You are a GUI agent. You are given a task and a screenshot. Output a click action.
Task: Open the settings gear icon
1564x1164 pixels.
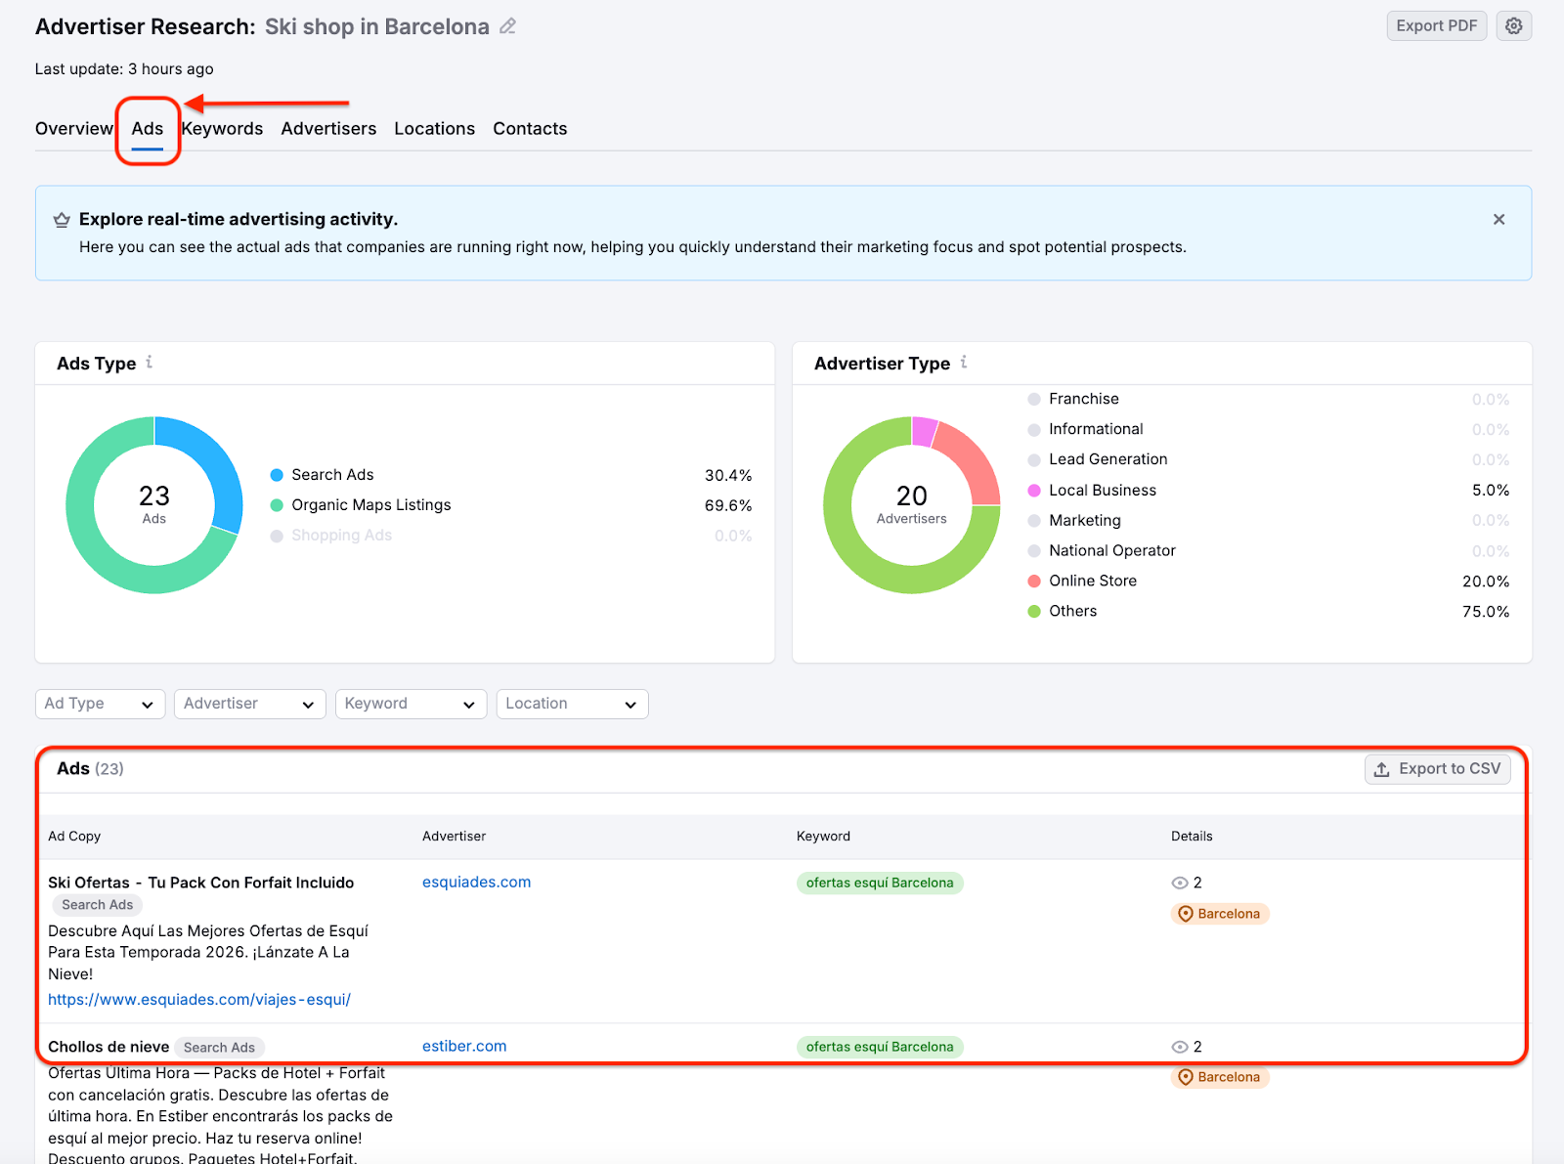[1513, 25]
